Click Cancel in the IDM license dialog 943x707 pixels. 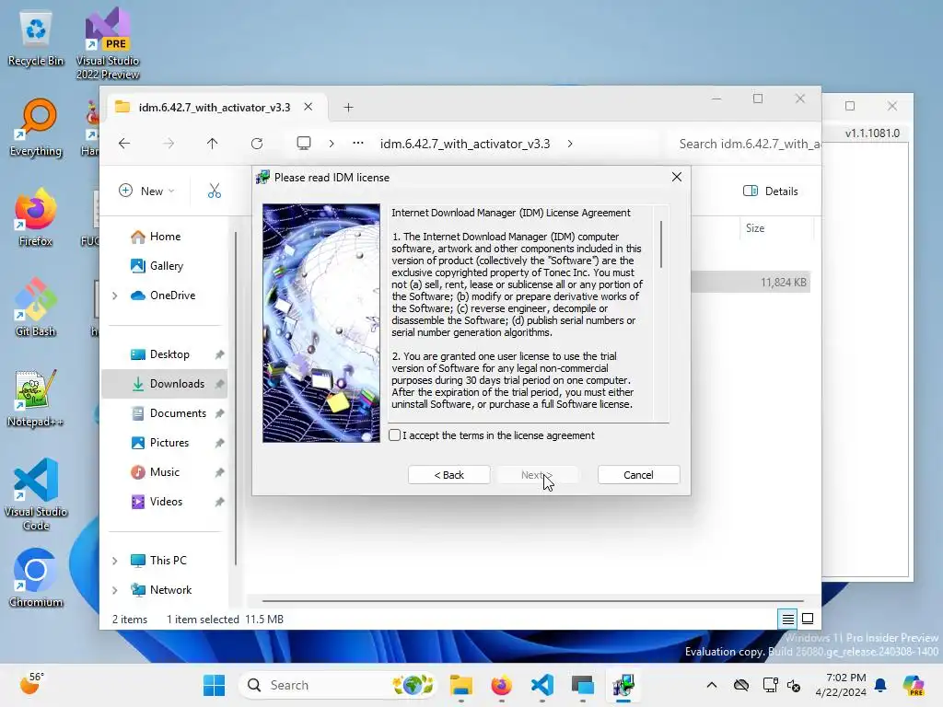click(x=638, y=475)
